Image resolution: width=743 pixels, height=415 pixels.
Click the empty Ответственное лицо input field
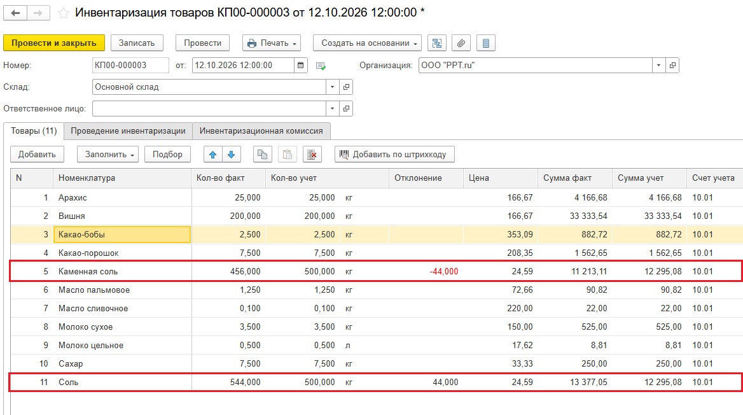tap(209, 109)
